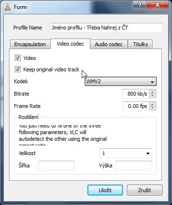The height and width of the screenshot is (205, 172).
Task: Open the Kodek WMV2 dropdown
Action: pyautogui.click(x=121, y=81)
